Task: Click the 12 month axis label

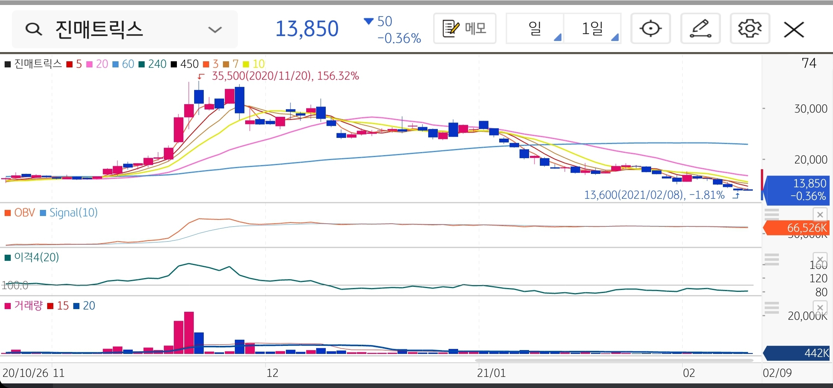Action: (272, 373)
